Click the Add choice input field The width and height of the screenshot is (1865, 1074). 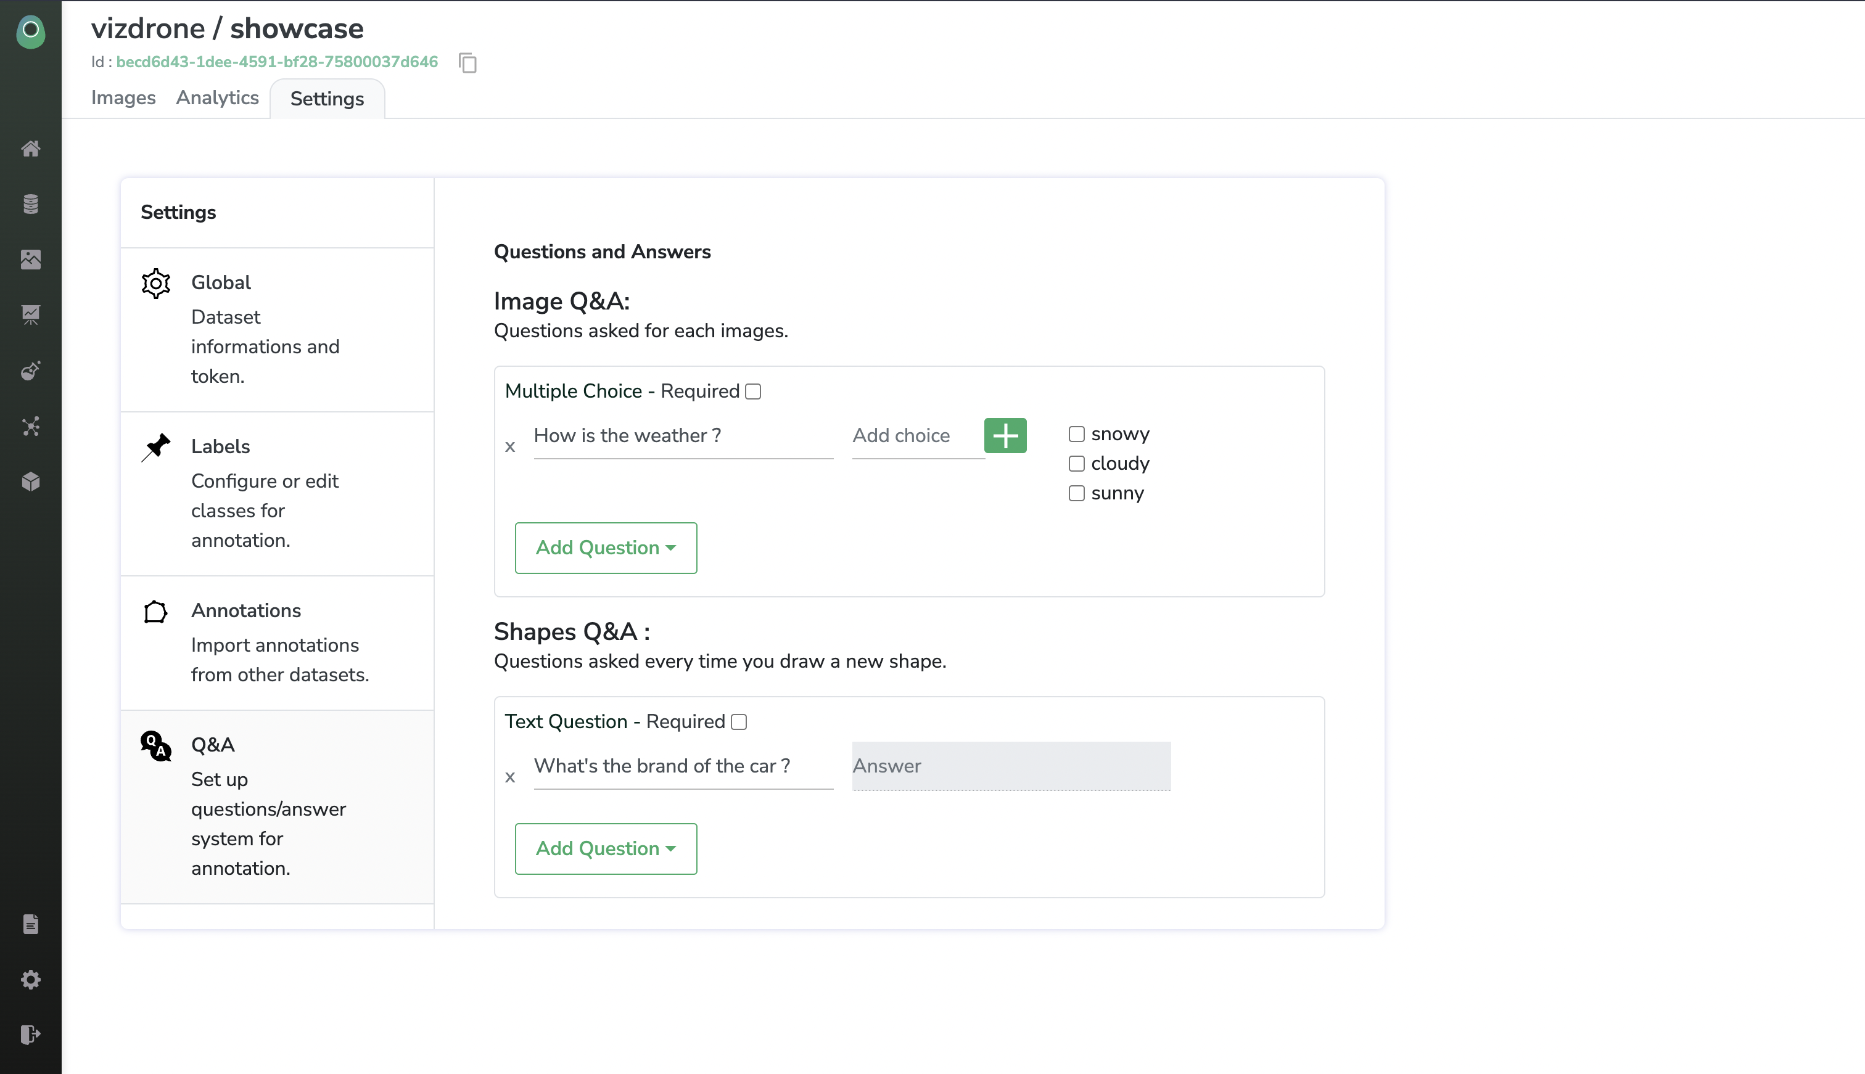(917, 436)
